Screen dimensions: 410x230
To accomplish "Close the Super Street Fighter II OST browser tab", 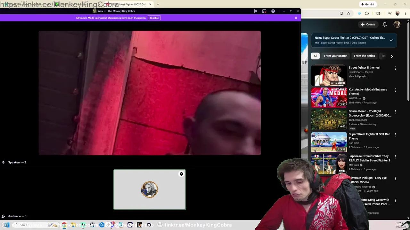I will (150, 4).
